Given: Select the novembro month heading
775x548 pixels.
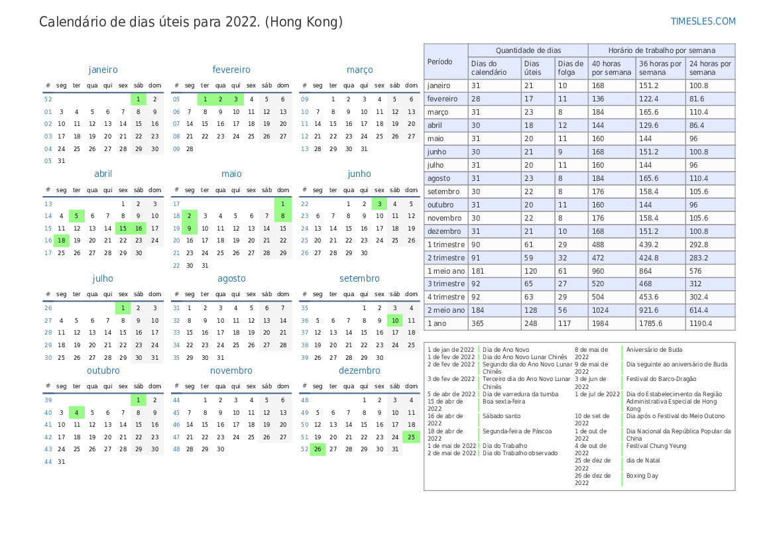Looking at the screenshot, I should click(x=231, y=370).
